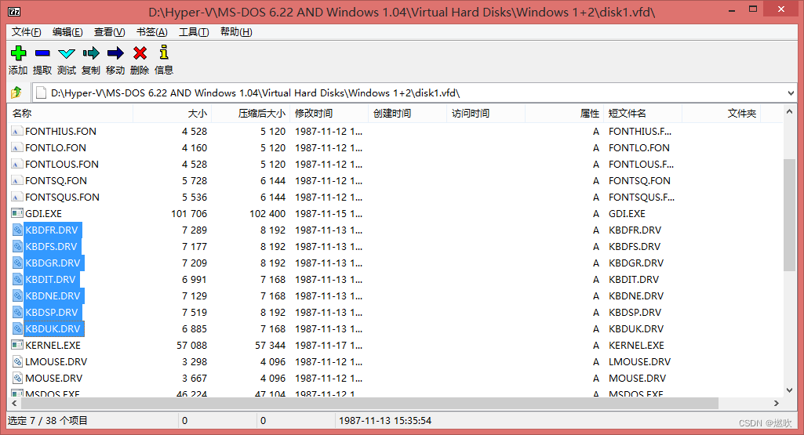Select the KBDUK.DRV file name
The height and width of the screenshot is (435, 804).
coord(53,328)
